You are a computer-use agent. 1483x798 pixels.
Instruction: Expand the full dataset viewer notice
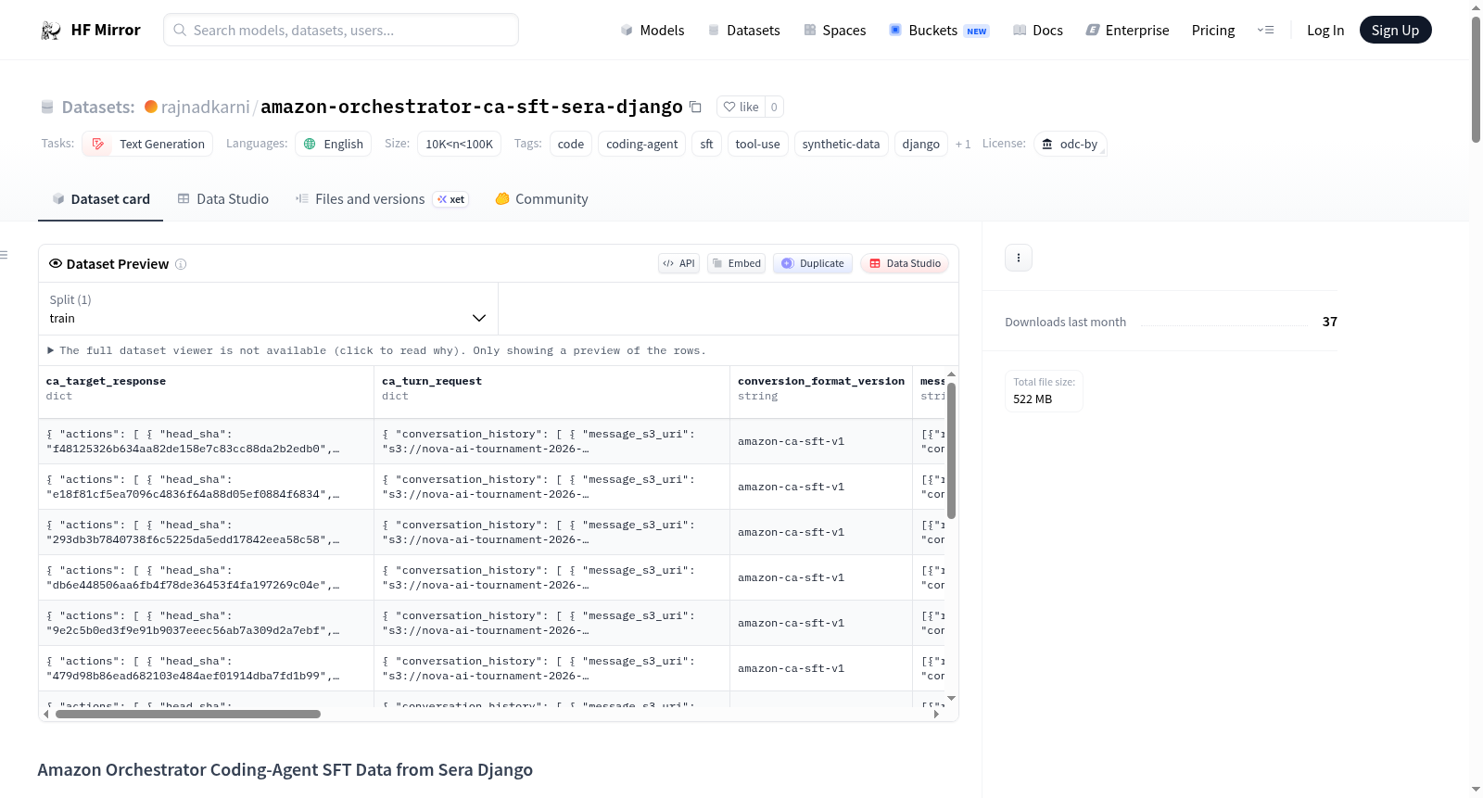click(377, 350)
